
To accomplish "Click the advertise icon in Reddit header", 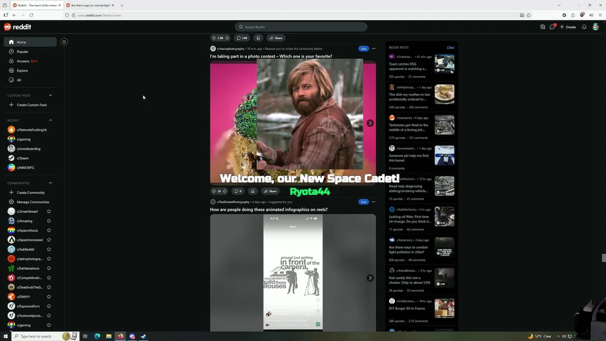I will (543, 27).
